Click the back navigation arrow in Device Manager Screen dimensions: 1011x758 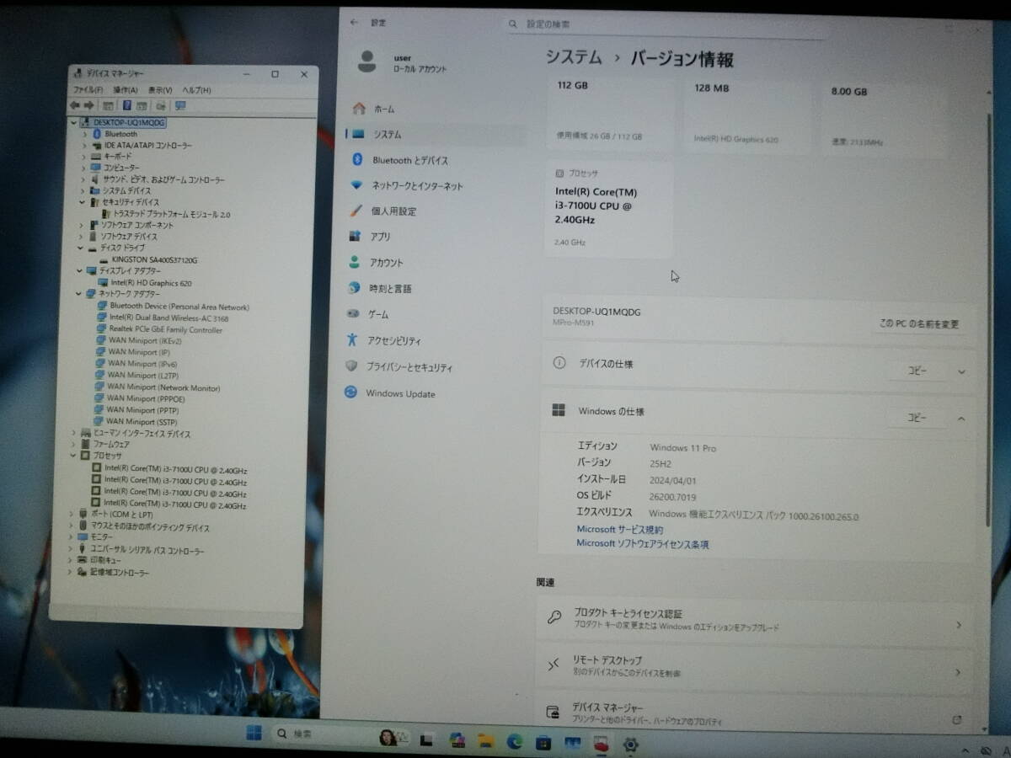click(75, 104)
